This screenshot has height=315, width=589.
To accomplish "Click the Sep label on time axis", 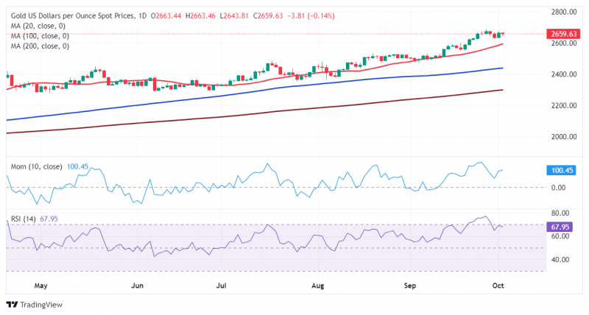I will click(x=410, y=286).
